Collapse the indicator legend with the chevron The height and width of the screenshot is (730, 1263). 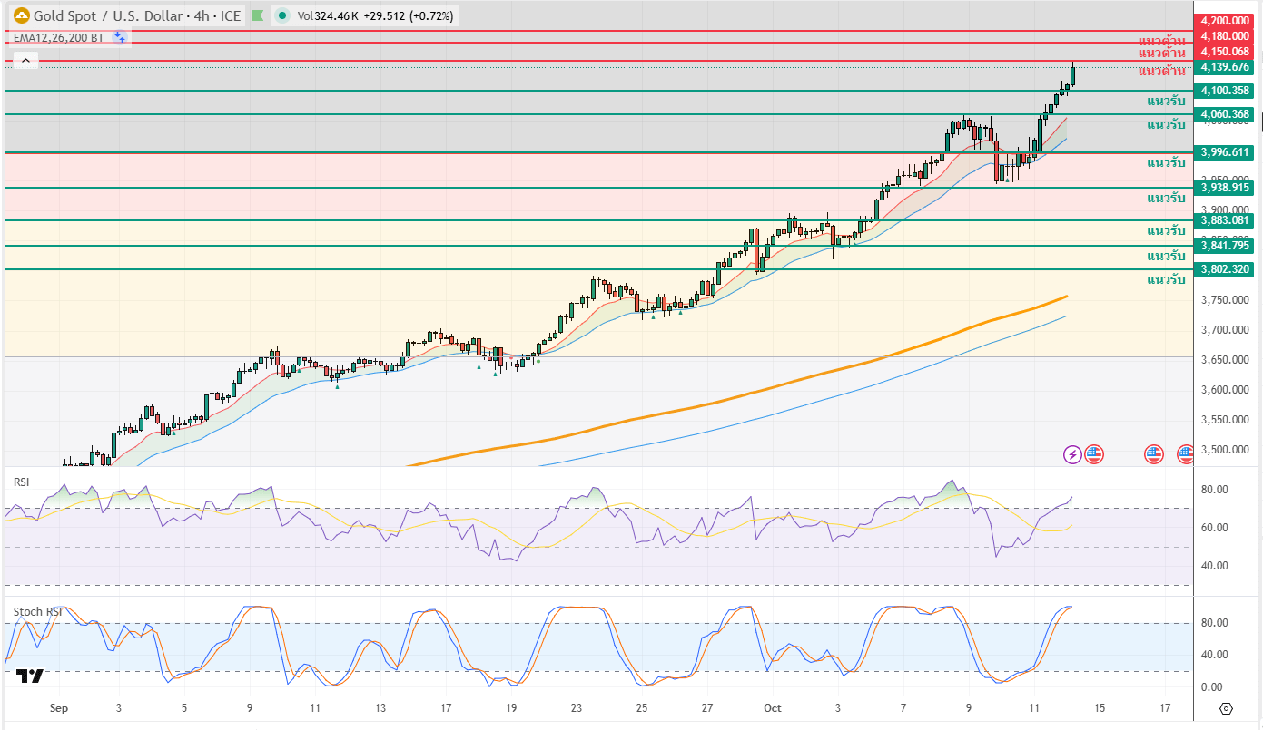tap(25, 61)
